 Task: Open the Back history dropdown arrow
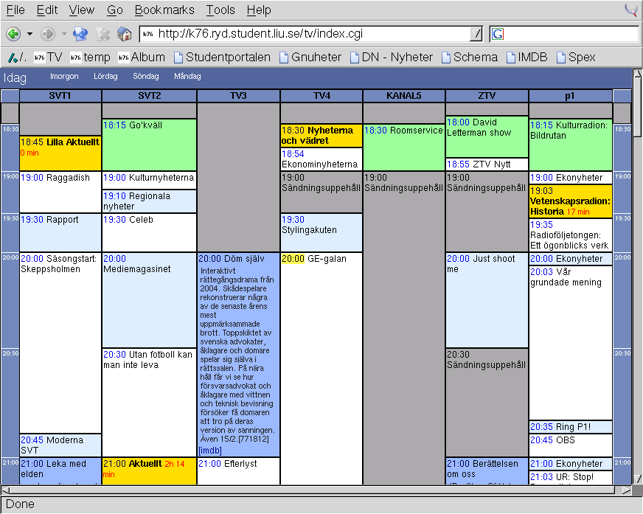(30, 34)
